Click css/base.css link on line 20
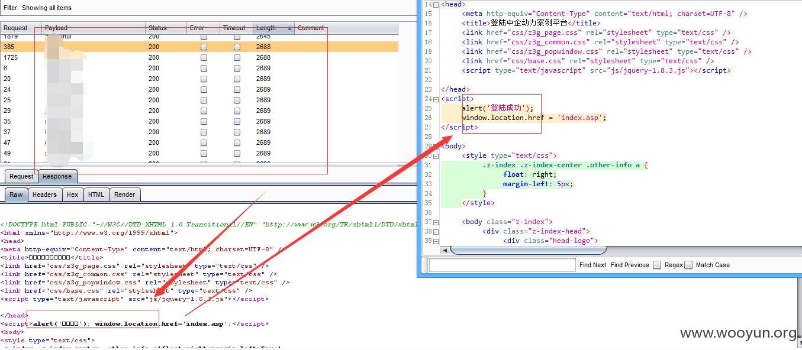 588,61
